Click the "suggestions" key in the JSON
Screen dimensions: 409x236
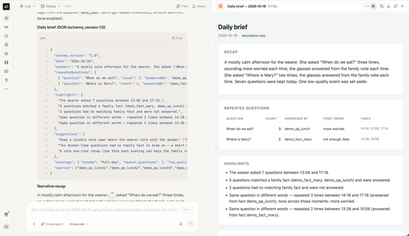(x=66, y=134)
